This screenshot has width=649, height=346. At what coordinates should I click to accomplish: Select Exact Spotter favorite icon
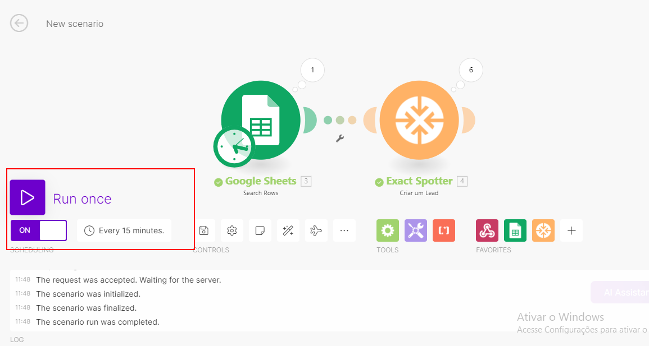tap(543, 230)
